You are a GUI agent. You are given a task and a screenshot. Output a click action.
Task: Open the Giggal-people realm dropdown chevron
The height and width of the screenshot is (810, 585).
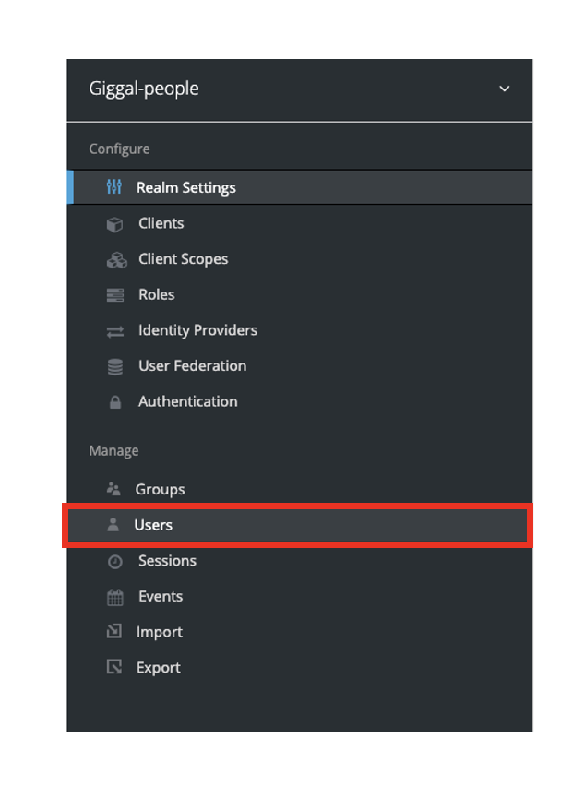(504, 89)
